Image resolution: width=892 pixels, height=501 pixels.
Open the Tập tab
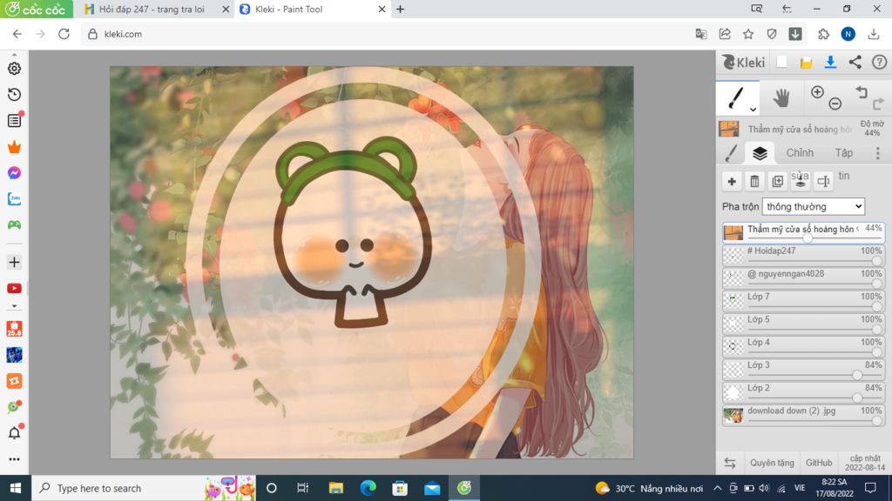(x=843, y=153)
